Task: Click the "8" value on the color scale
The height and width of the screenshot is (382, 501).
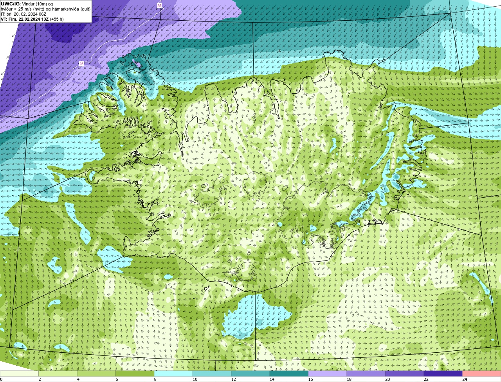Action: pos(155,379)
